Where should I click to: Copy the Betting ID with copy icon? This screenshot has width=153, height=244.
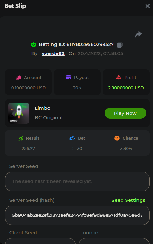tap(120, 45)
